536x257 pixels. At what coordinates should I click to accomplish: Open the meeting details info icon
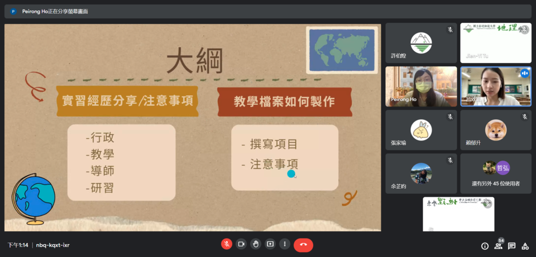click(485, 246)
